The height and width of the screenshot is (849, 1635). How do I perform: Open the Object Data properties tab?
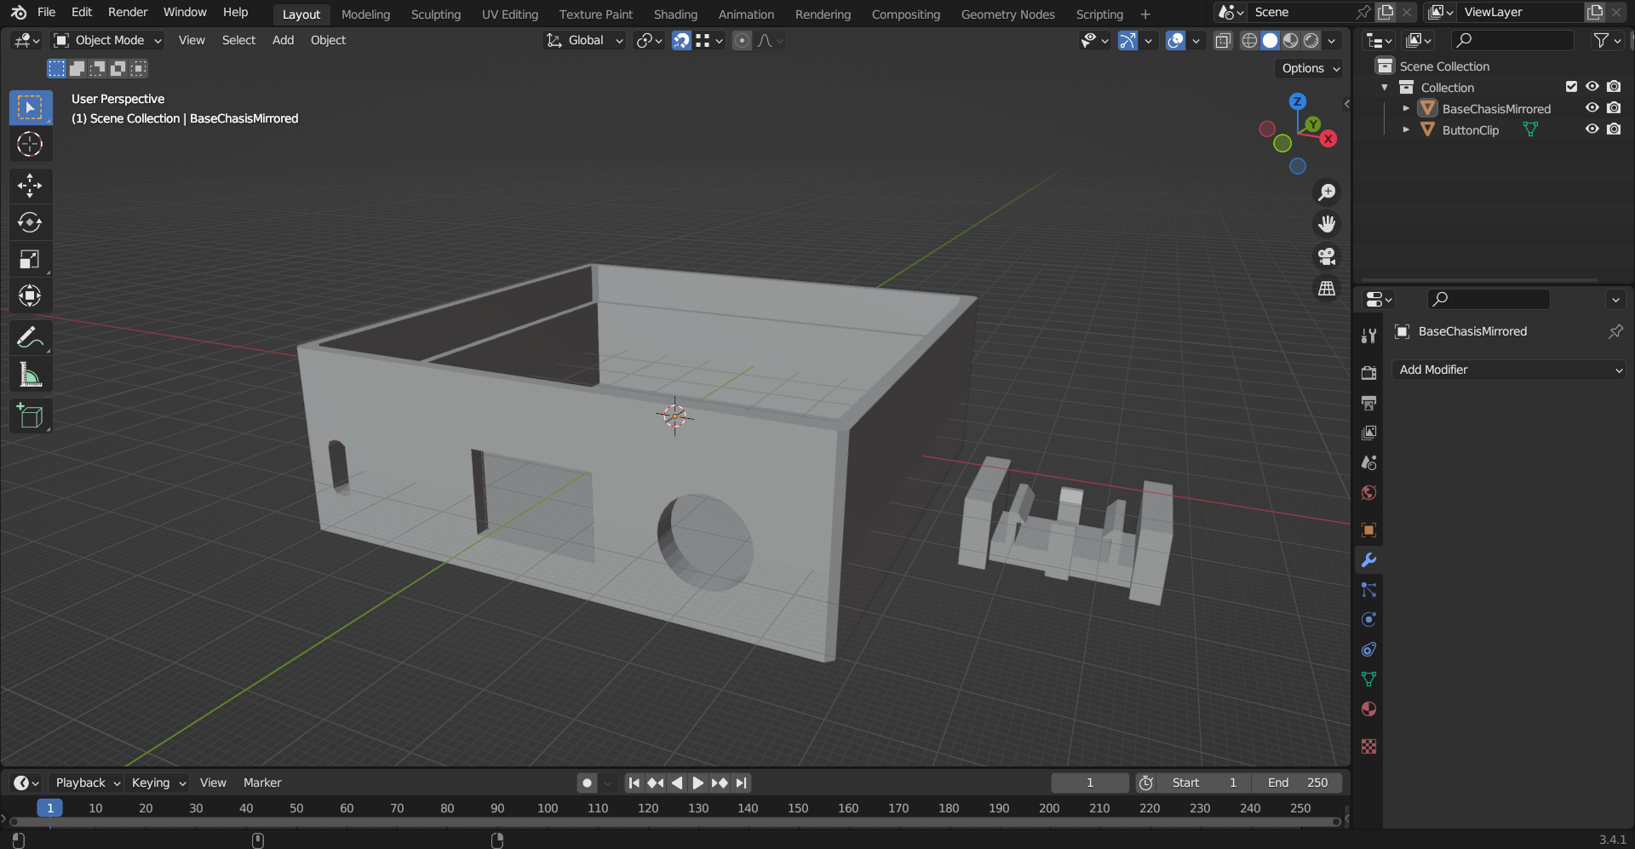coord(1368,679)
